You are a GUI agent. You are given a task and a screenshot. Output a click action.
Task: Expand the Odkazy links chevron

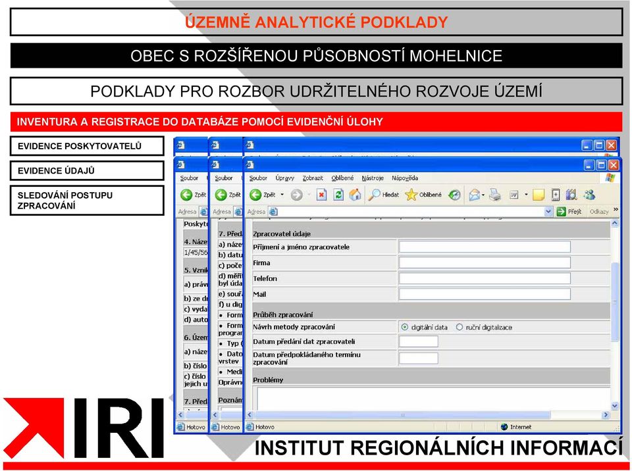pos(616,209)
